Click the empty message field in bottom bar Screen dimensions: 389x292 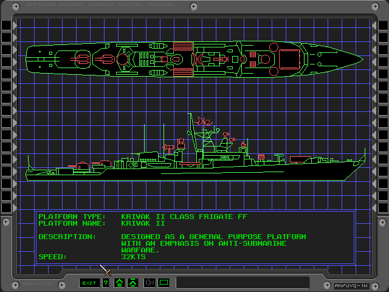point(243,283)
